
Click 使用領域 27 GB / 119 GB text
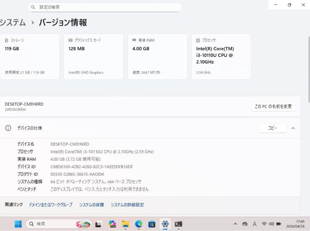tap(25, 73)
